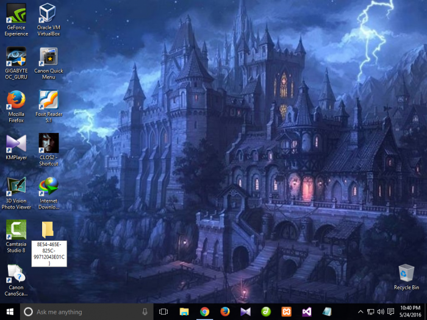Switch to Google Chrome in the taskbar
Screen dimensions: 427x320
(204, 312)
